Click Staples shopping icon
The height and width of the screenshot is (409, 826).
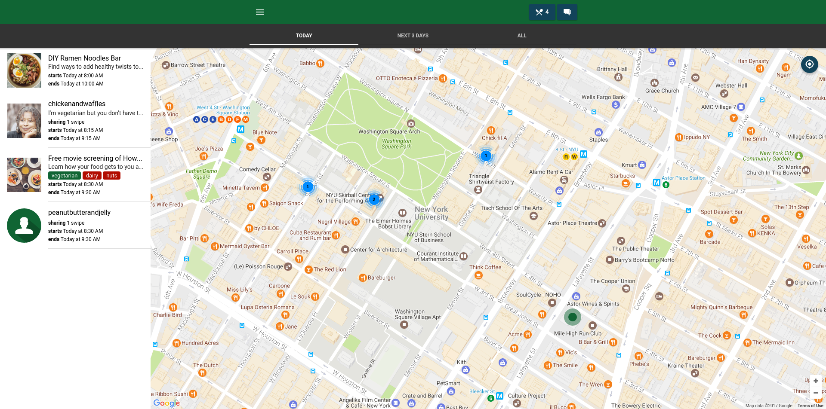[598, 132]
